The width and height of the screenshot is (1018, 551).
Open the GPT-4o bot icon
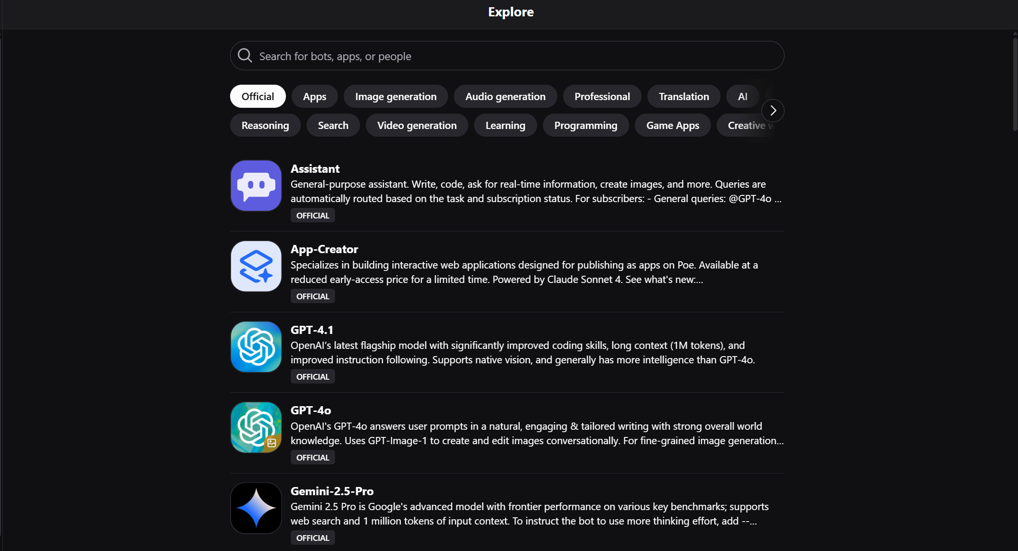point(256,427)
